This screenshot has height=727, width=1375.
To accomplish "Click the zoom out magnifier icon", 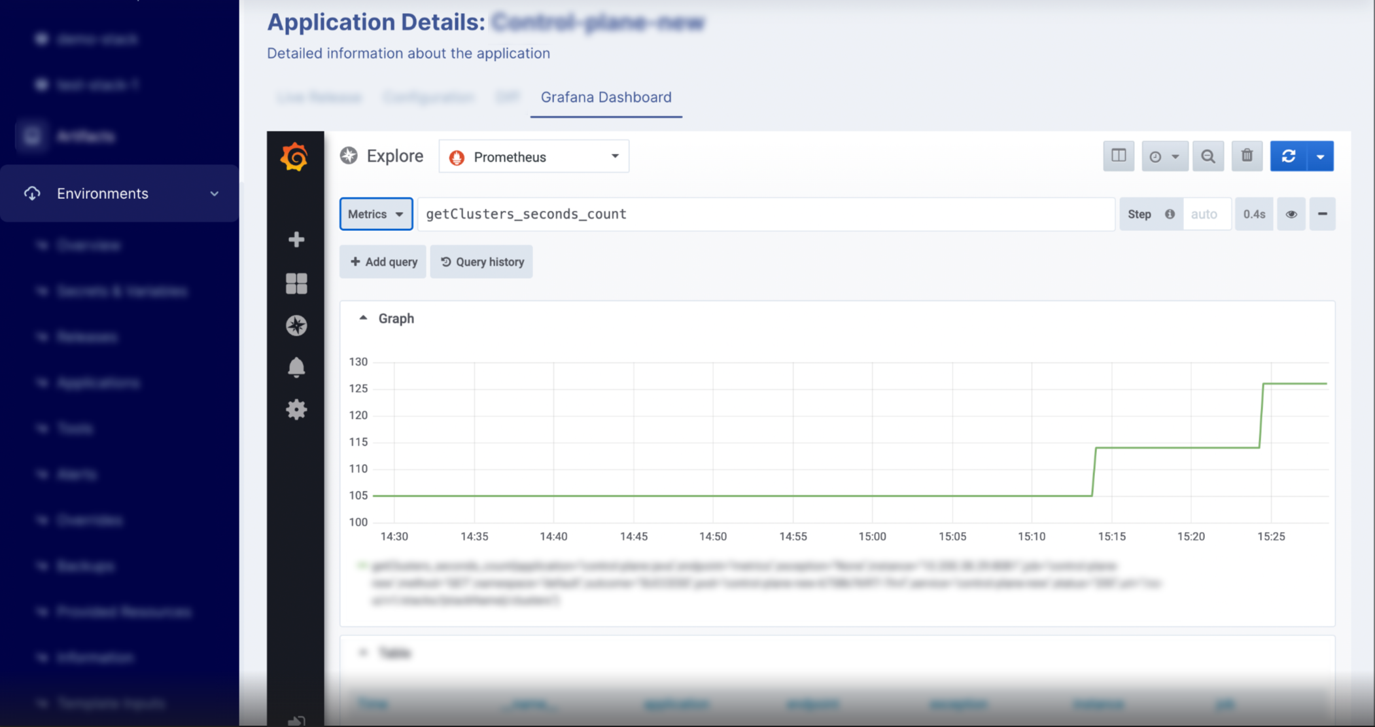I will pos(1208,156).
